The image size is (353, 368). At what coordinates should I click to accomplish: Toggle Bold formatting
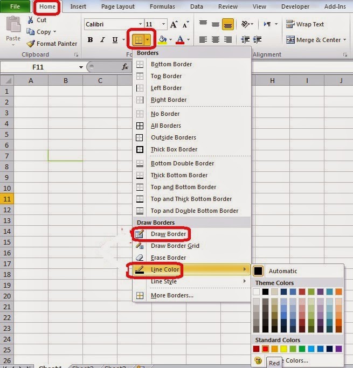coord(90,40)
